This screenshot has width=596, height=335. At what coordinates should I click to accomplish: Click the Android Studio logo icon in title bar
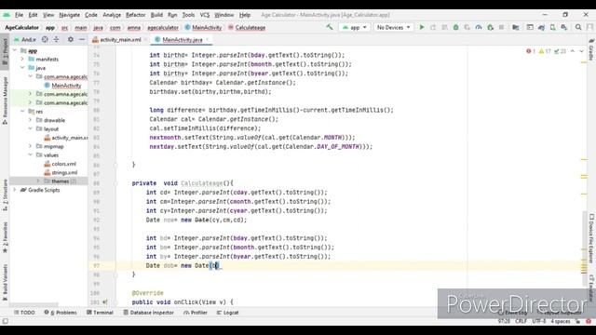(7, 15)
